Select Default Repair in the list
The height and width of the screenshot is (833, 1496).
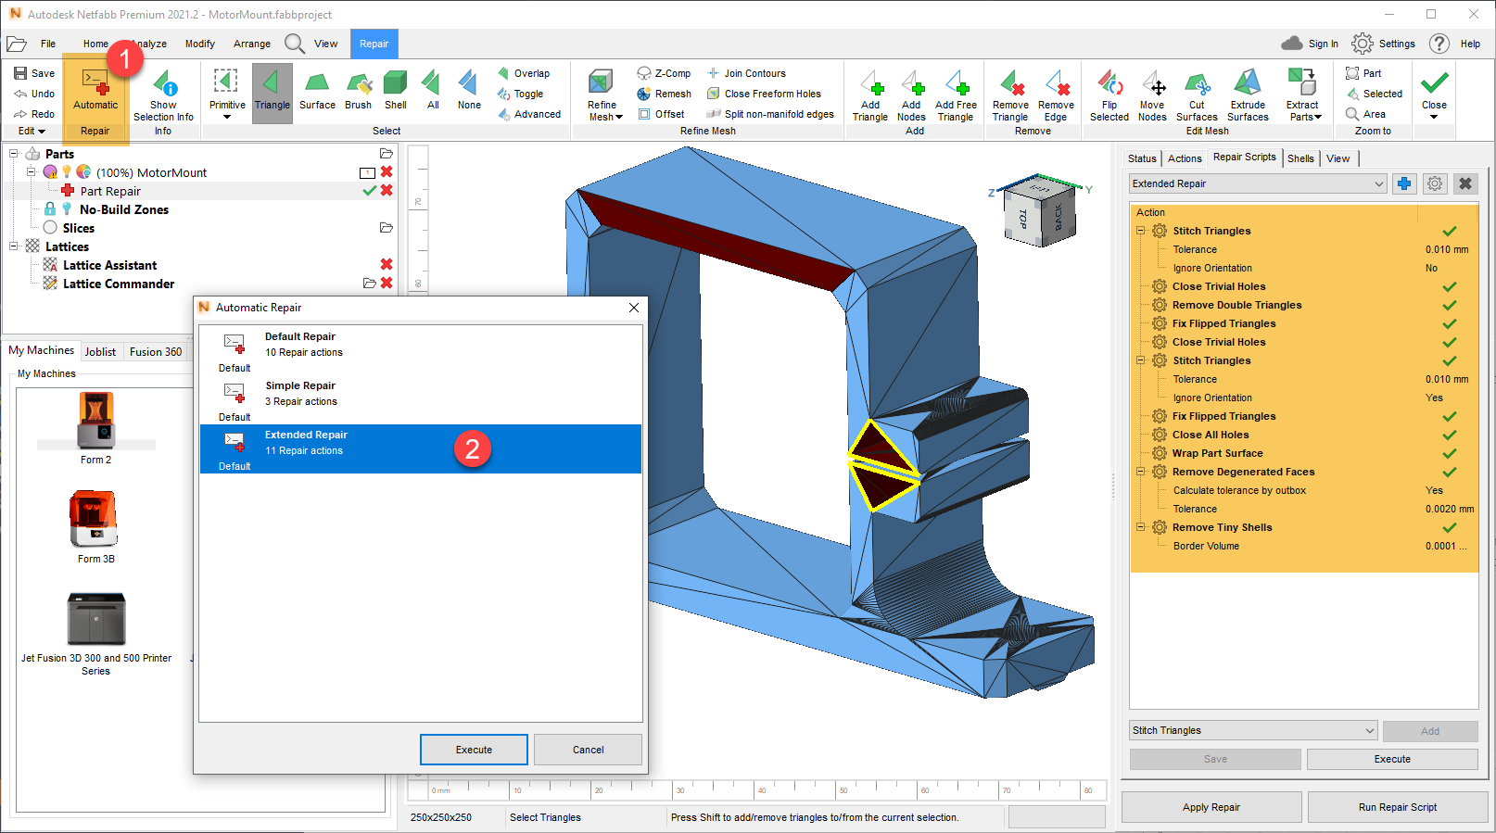point(421,351)
